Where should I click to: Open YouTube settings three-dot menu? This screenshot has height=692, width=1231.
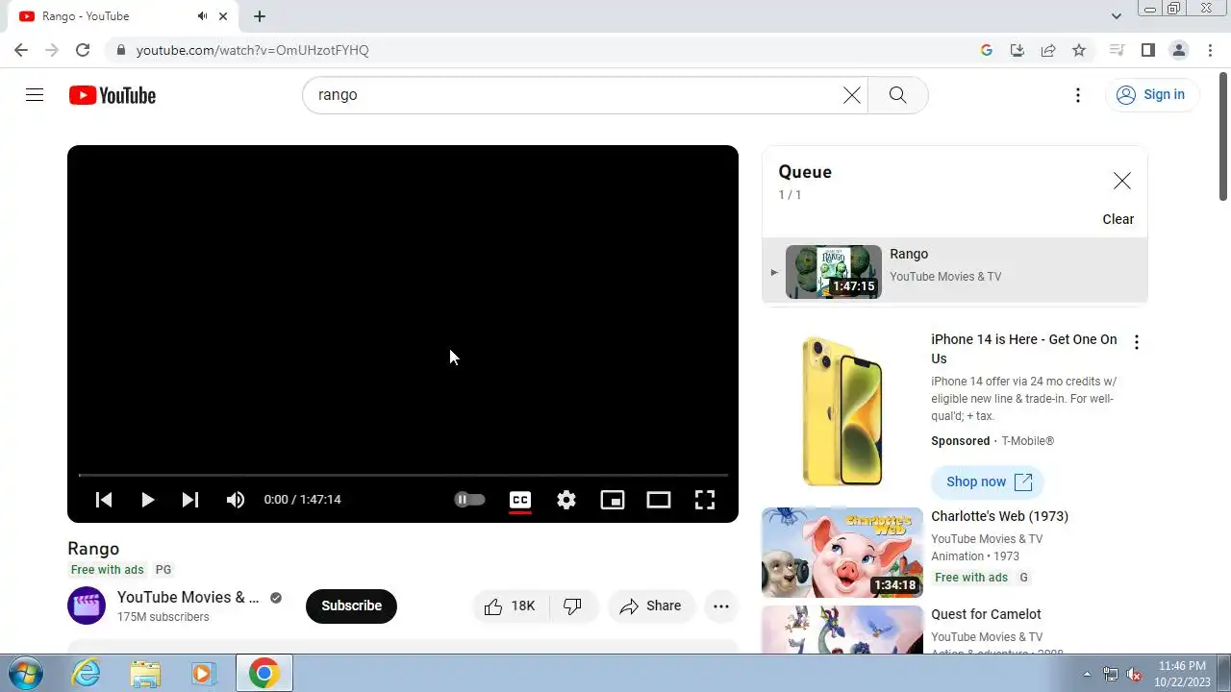pyautogui.click(x=1078, y=95)
